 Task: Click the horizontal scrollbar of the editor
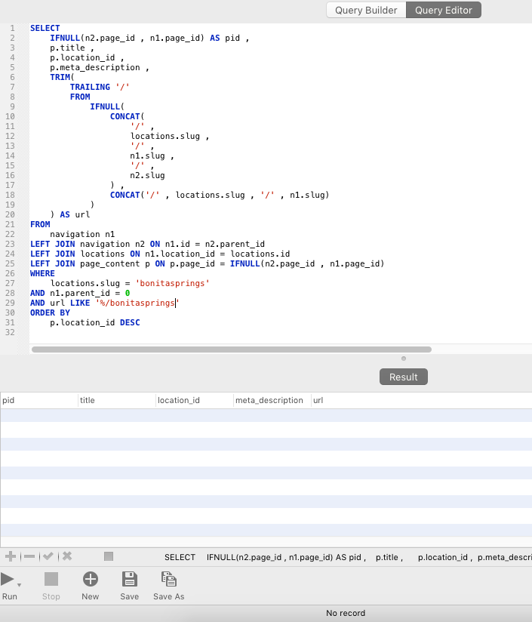point(231,349)
